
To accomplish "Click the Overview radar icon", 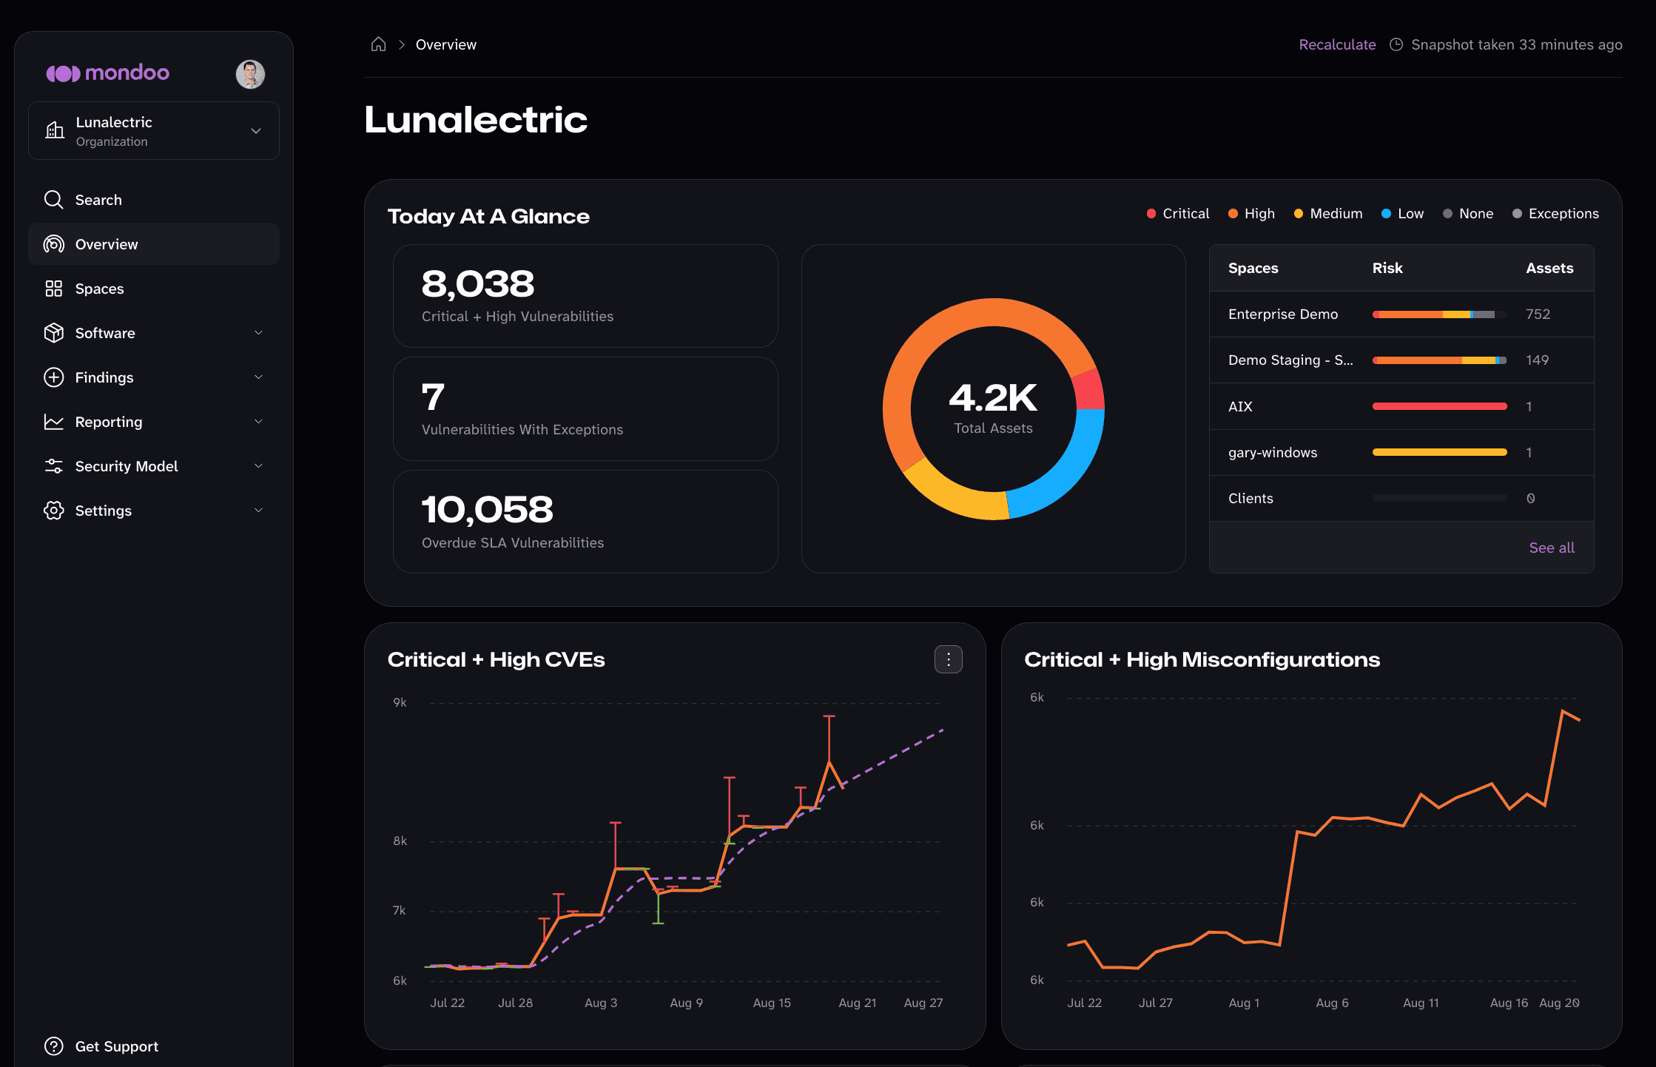I will click(53, 244).
